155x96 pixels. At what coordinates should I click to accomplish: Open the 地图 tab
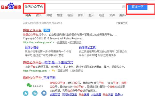[x=102, y=15]
